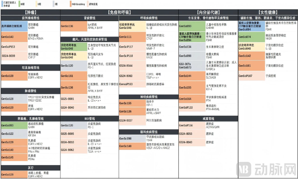Click the GenSci144 cell

(192, 76)
